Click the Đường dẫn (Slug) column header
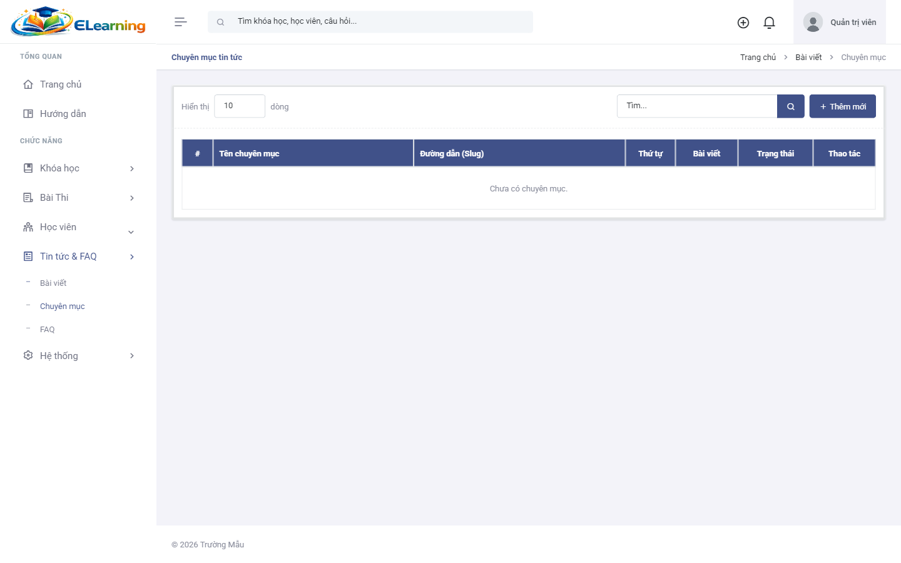Viewport: 901px width, 563px height. click(519, 153)
